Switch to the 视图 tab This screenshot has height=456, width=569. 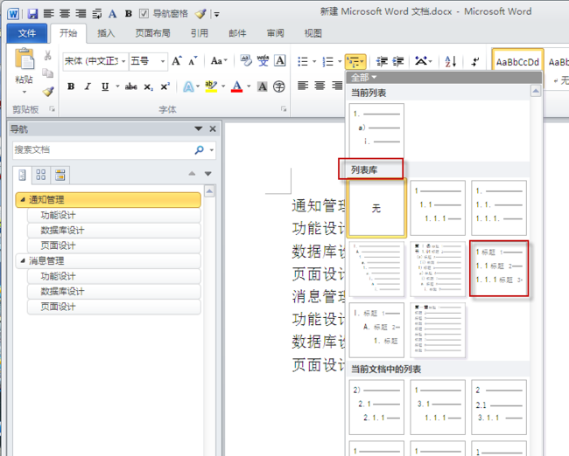coord(313,33)
